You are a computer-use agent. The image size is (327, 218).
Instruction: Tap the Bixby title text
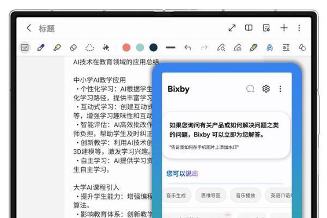[x=179, y=89]
